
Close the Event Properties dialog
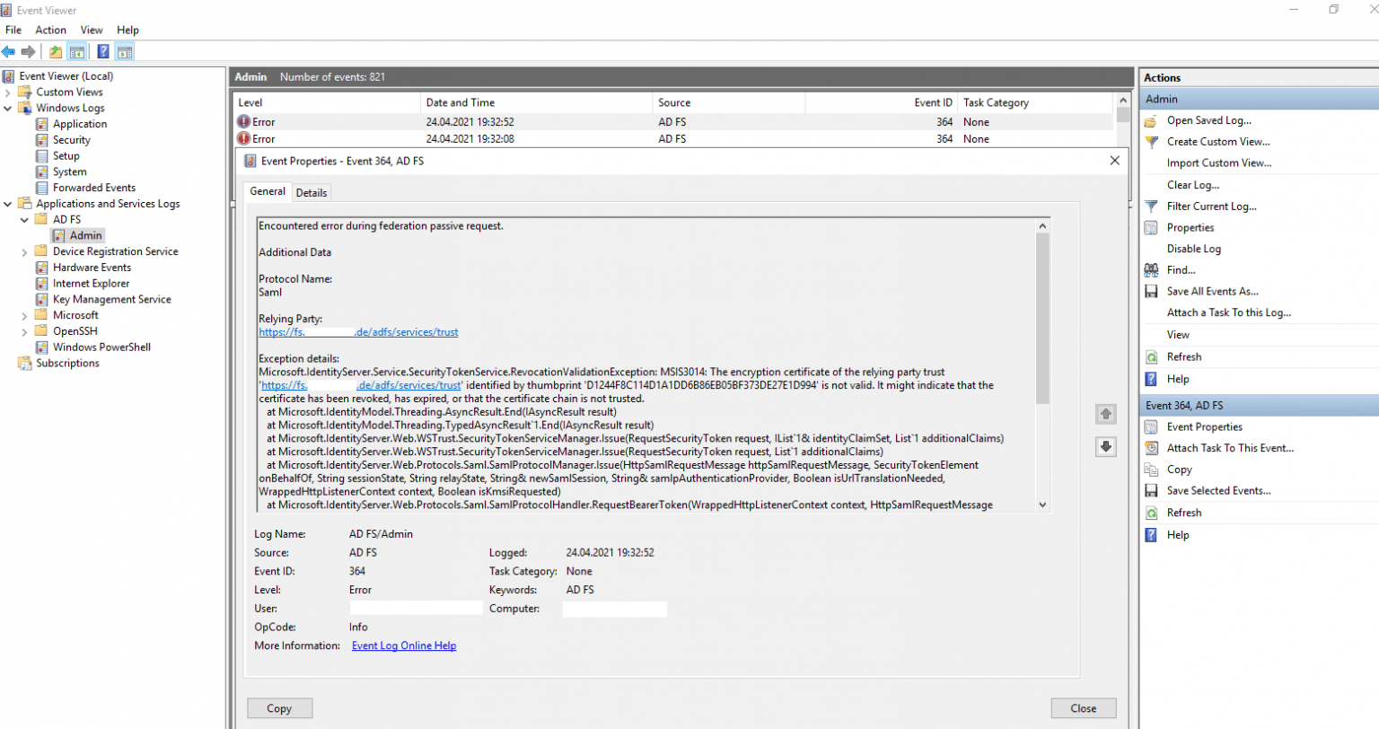[x=1114, y=160]
